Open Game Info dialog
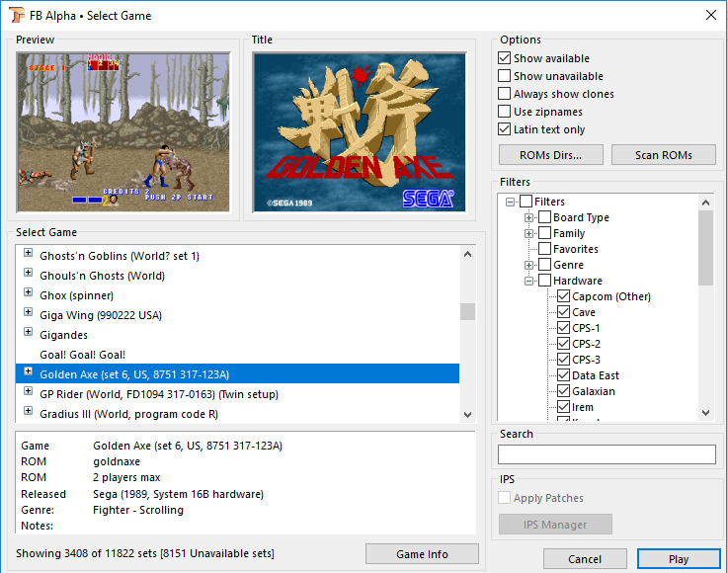The image size is (728, 573). coord(422,554)
